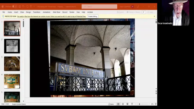Viewport: 194px width, 109px height.
Task: Click Previous Slide double-arrow button
Action: pyautogui.click(x=156, y=91)
